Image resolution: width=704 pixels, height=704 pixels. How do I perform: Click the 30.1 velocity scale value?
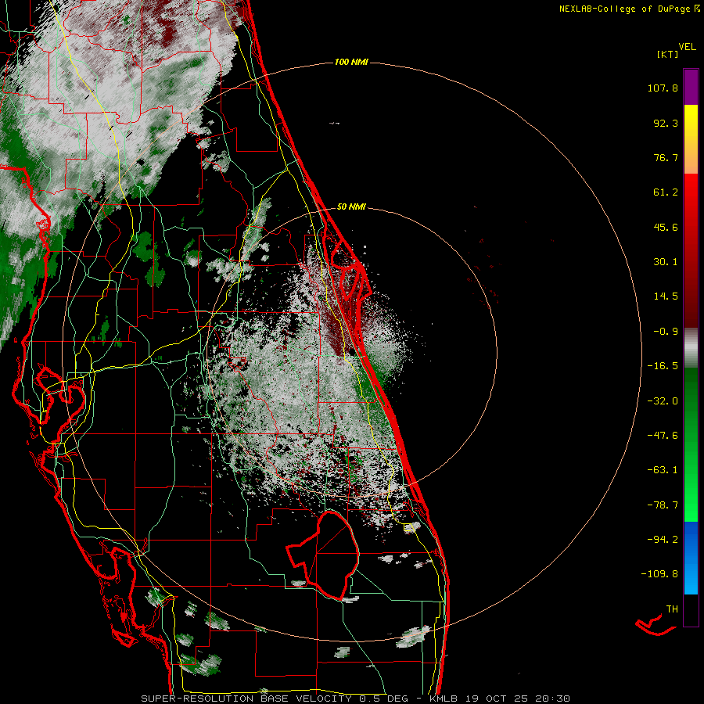[666, 262]
